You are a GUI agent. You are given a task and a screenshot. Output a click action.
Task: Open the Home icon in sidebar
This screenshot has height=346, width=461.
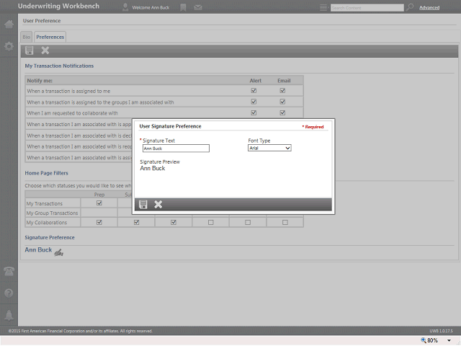pos(9,24)
